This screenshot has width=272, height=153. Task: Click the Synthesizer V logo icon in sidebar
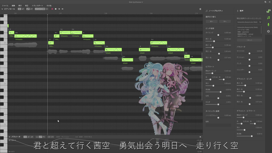click(x=268, y=11)
